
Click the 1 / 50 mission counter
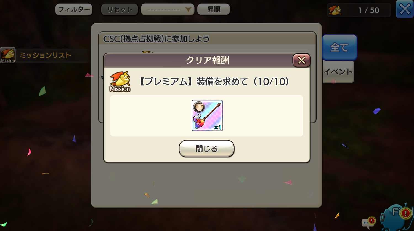pos(368,10)
